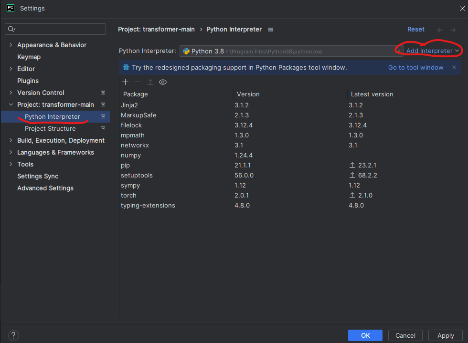Click the forward navigation arrow
Viewport: 468px width, 343px height.
pyautogui.click(x=453, y=30)
